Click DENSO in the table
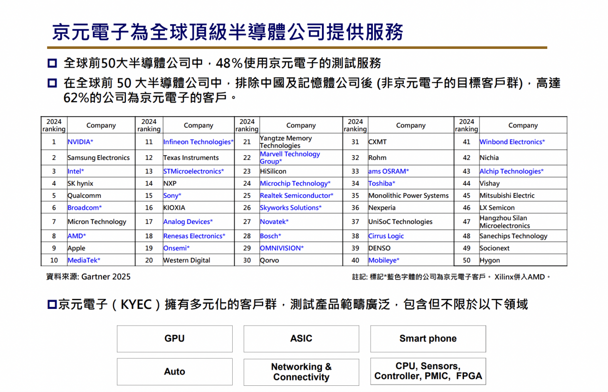This screenshot has height=392, width=608. pyautogui.click(x=411, y=248)
